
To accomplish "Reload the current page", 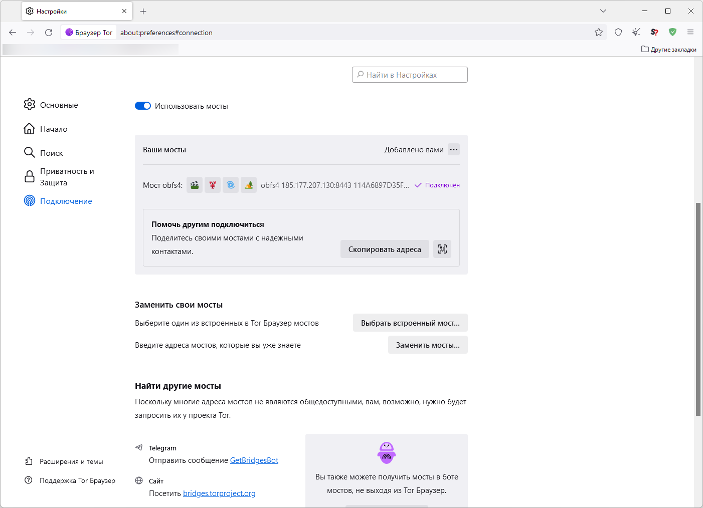I will pos(49,32).
